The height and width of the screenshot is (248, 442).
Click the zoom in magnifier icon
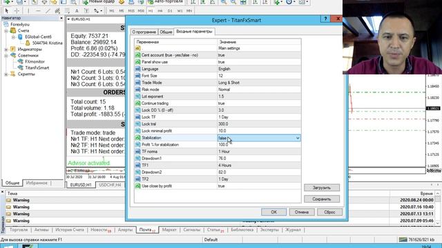[224, 2]
